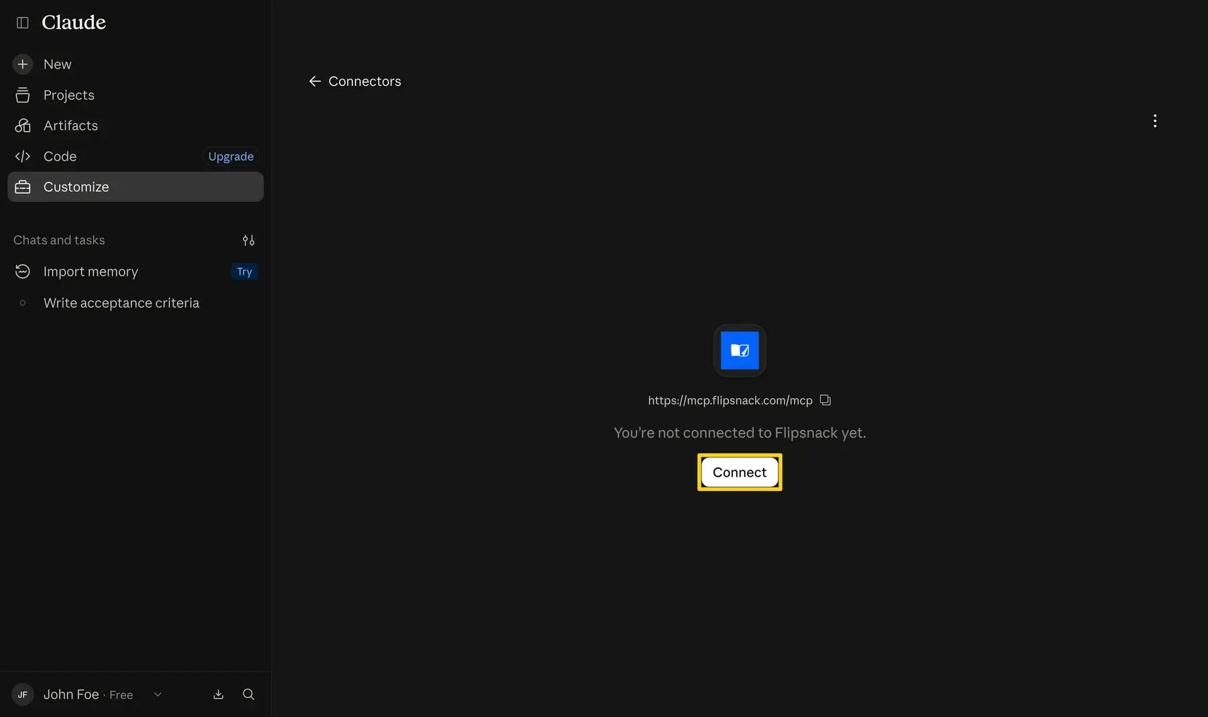1208x717 pixels.
Task: Click the Chats and tasks heading
Action: (x=59, y=240)
